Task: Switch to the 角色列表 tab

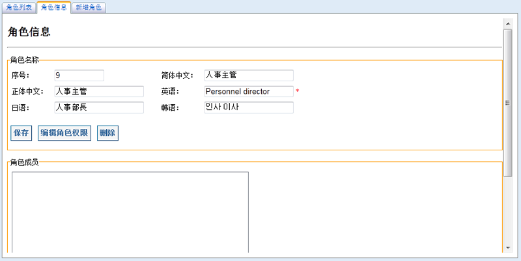Action: (19, 8)
